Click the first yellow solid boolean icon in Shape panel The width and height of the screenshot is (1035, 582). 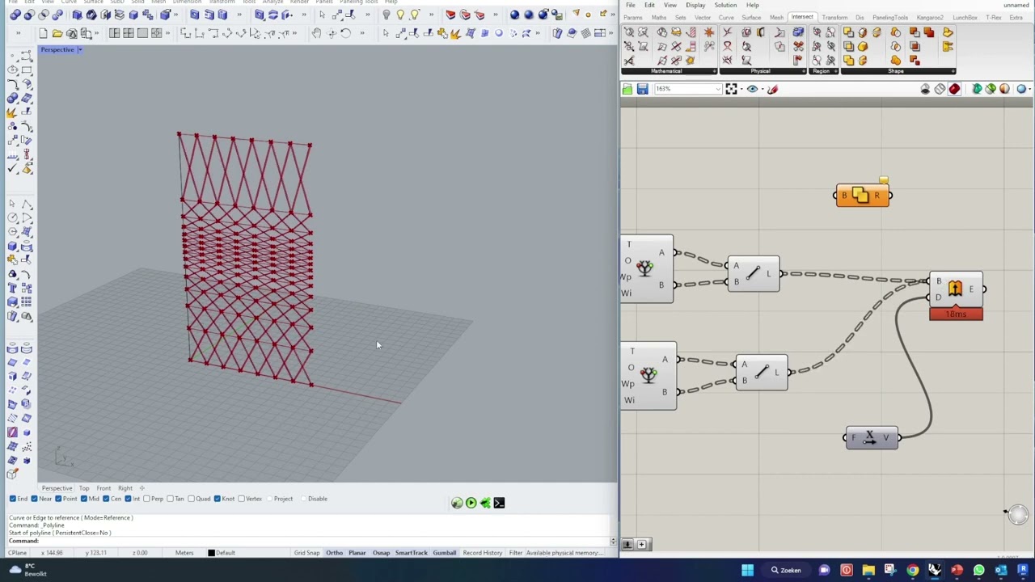[x=848, y=32]
